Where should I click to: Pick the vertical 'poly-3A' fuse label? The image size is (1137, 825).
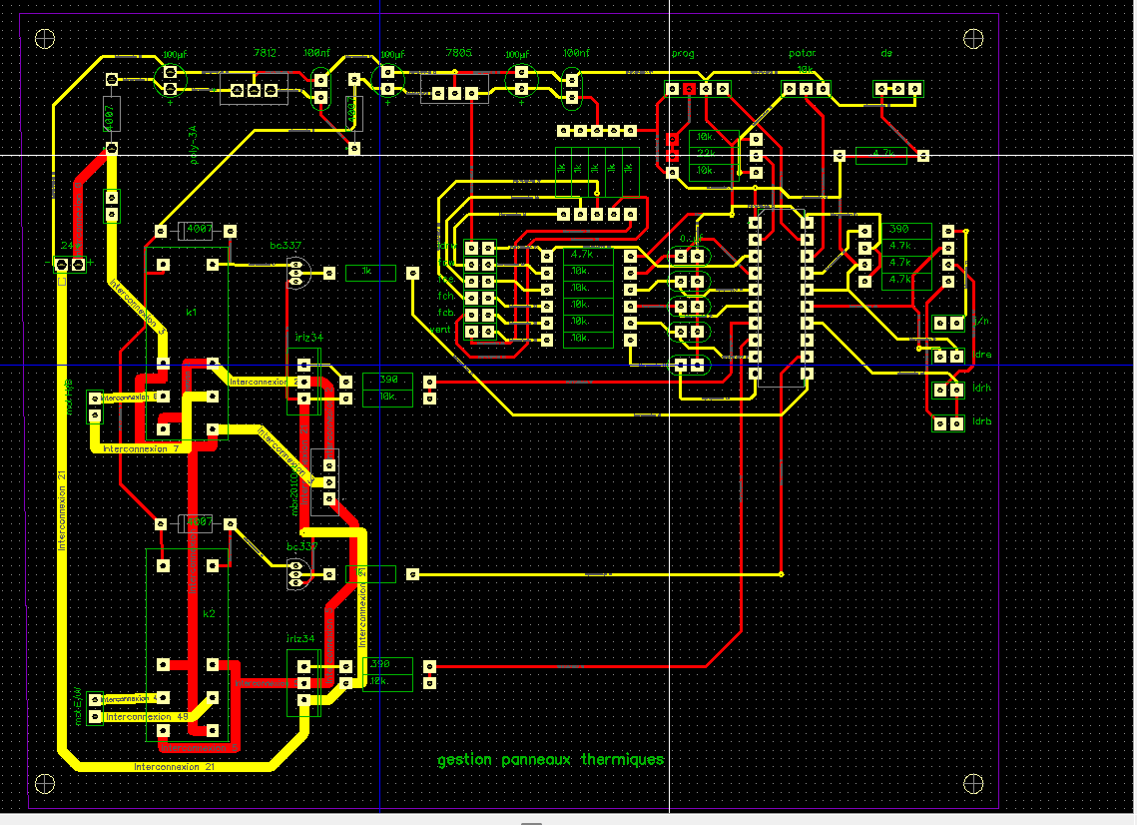click(x=193, y=145)
